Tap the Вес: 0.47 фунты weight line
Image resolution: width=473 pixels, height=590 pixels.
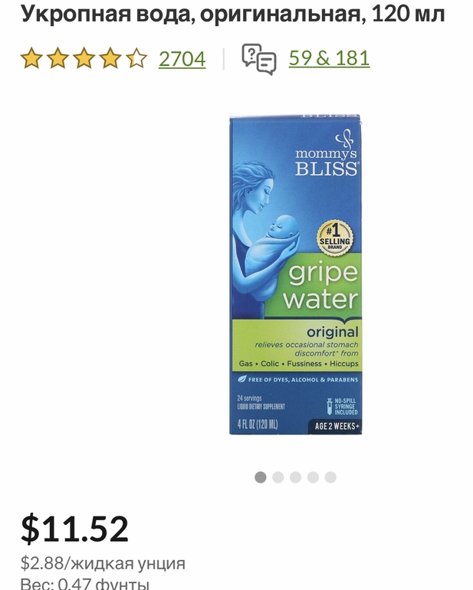(x=85, y=583)
